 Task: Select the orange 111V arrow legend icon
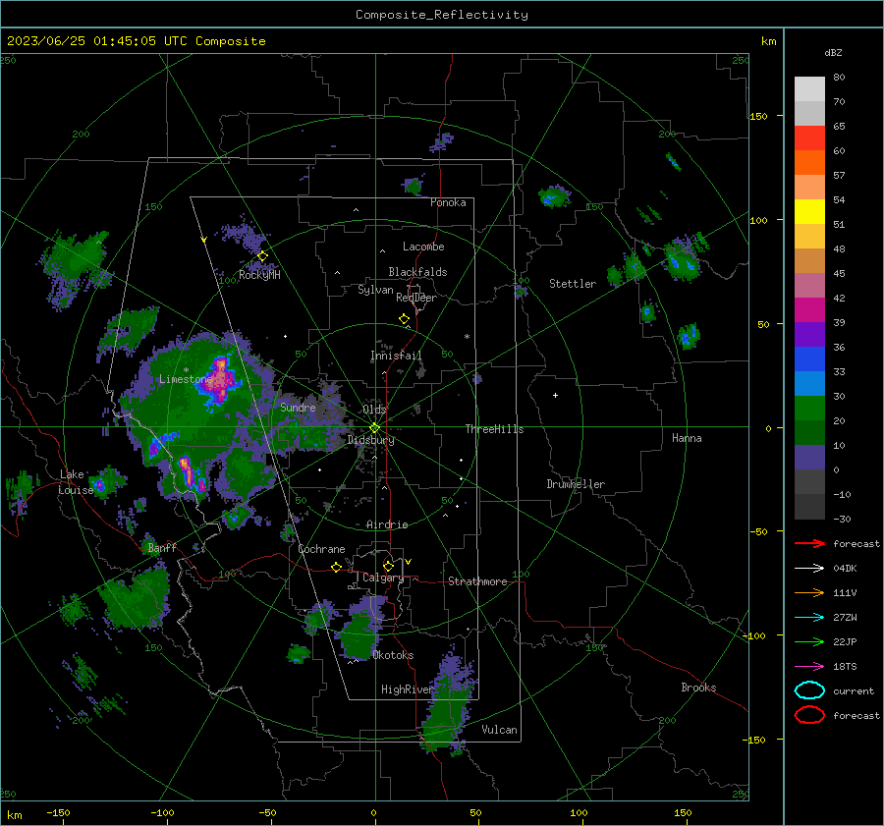point(809,592)
